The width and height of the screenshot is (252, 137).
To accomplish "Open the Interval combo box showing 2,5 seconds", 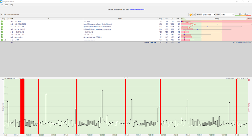I will (x=209, y=15).
